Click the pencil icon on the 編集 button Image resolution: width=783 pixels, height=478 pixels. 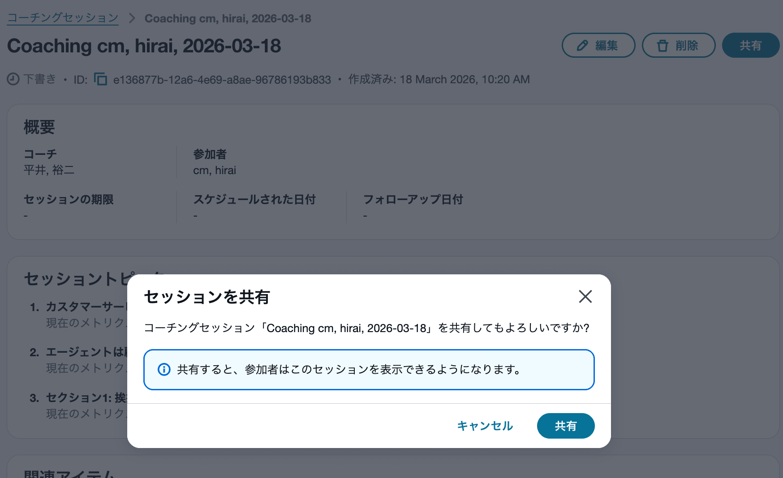(582, 45)
